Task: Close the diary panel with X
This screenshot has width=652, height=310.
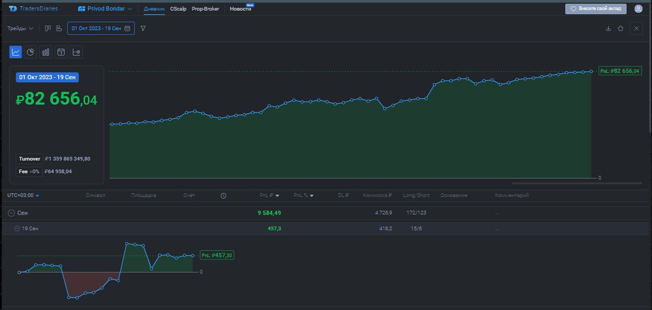Action: click(x=636, y=29)
